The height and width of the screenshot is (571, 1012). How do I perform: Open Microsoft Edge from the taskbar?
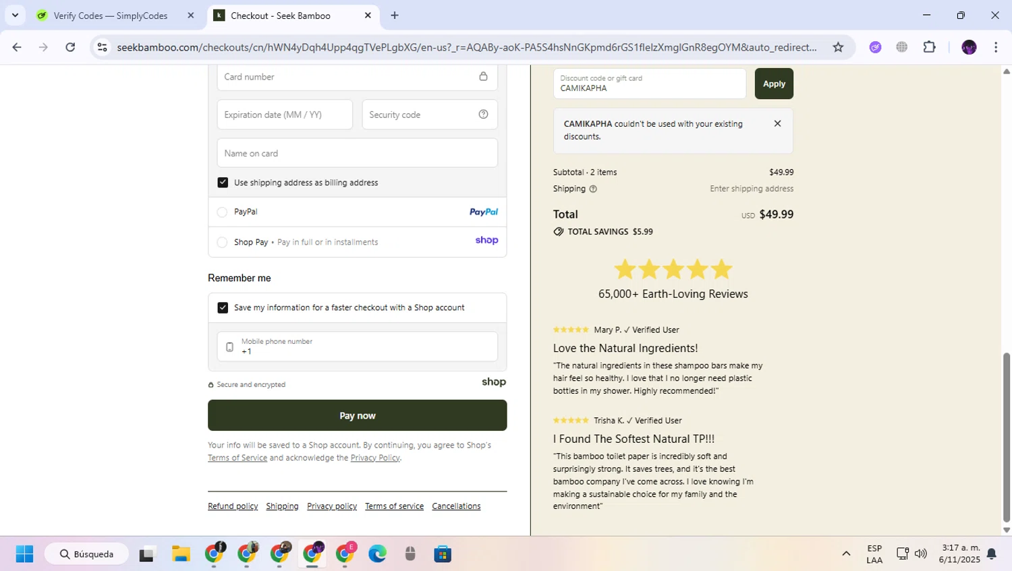coord(377,554)
